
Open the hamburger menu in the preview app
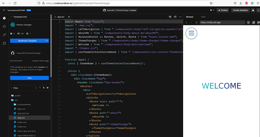pos(191,33)
